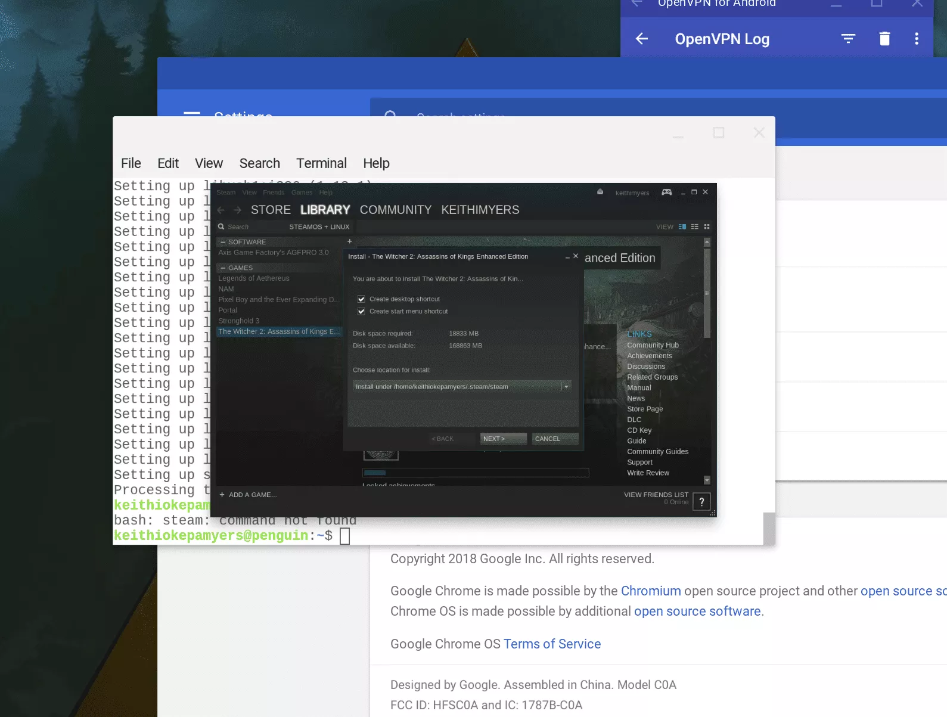Click the Steam notifications inbox icon
Screen dimensions: 947x717
pos(600,192)
